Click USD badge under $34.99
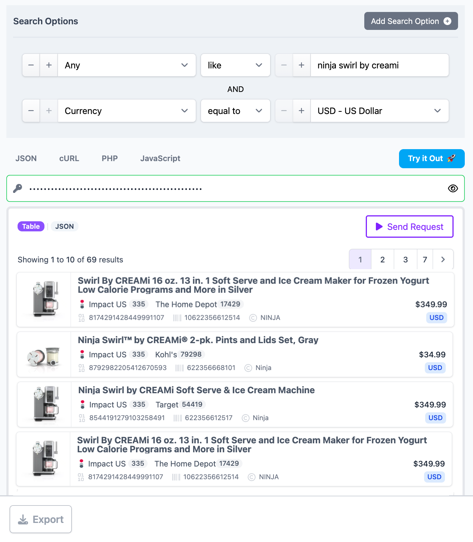 pyautogui.click(x=435, y=368)
